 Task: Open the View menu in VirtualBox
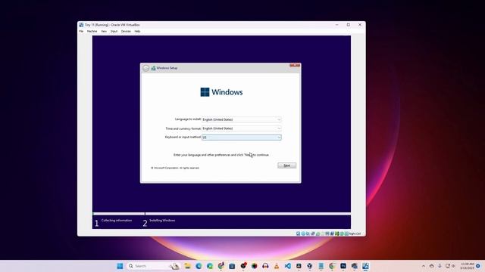(x=104, y=31)
